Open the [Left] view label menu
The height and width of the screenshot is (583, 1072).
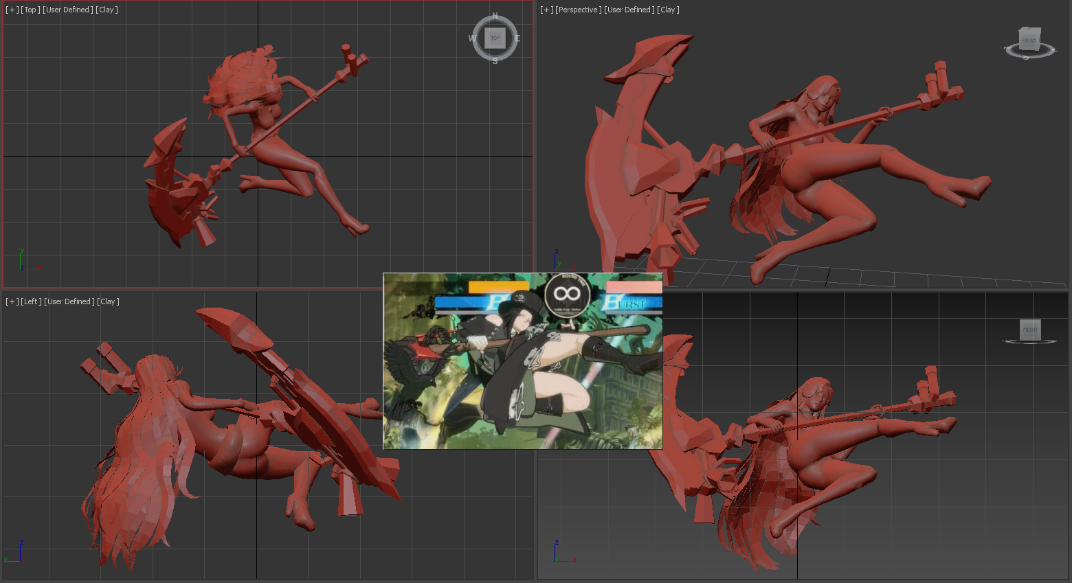point(31,301)
